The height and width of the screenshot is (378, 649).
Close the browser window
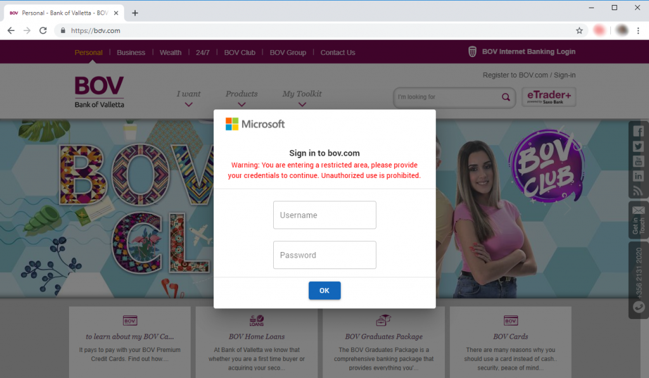[638, 8]
